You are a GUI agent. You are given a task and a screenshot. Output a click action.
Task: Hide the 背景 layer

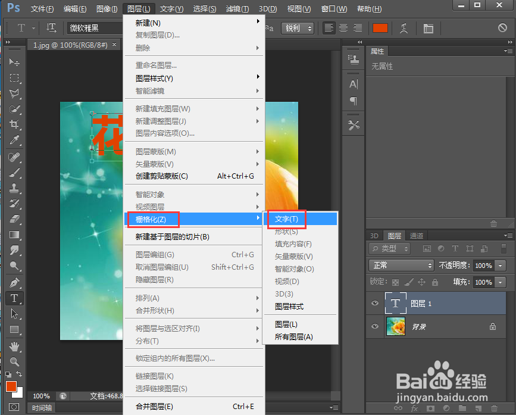click(374, 326)
